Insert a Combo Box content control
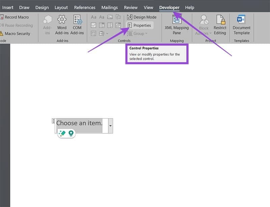Image resolution: width=270 pixels, height=207 pixels. [x=102, y=25]
